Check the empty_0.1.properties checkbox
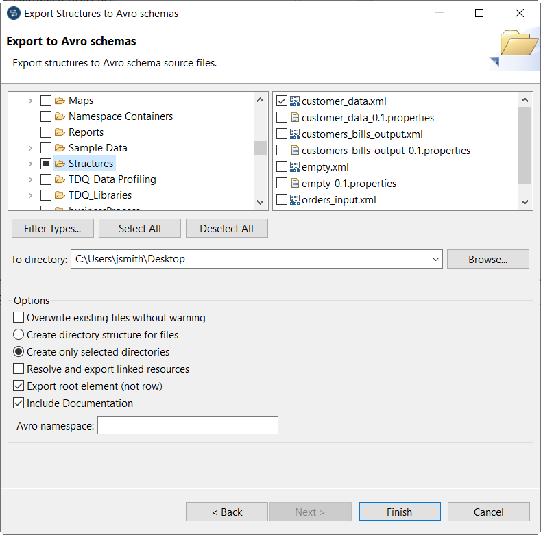Screen dimensions: 541x535 282,183
